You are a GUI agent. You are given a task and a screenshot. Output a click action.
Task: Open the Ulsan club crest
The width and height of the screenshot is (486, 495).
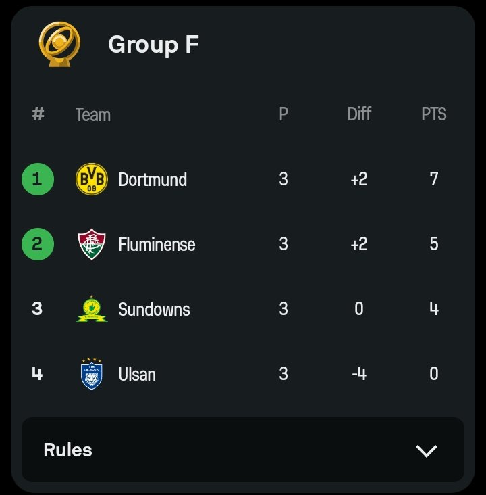click(91, 374)
